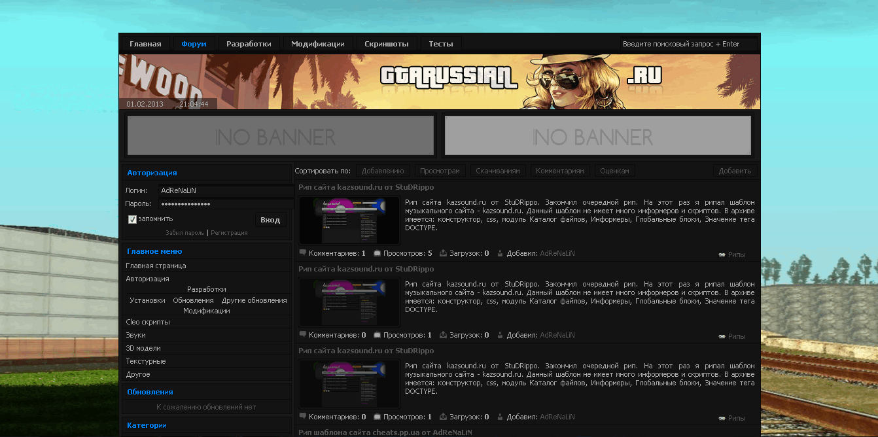Screen dimensions: 878x437
Task: Click the downloads icon in third post footer
Action: click(x=444, y=417)
